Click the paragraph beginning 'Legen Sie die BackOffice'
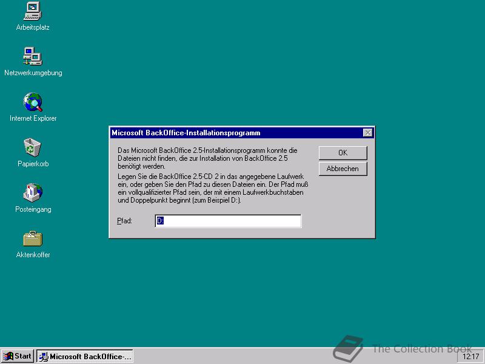The image size is (485, 364). 213,188
